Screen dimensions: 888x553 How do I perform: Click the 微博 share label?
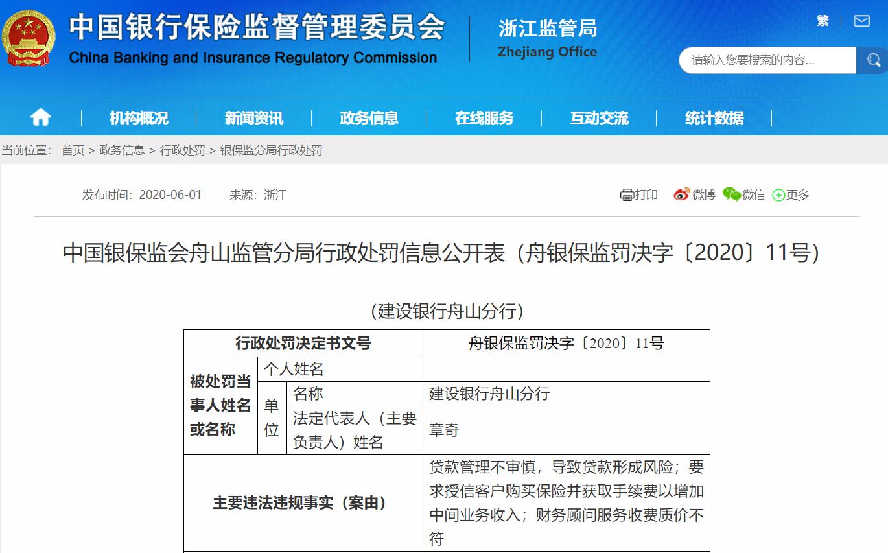coord(703,194)
